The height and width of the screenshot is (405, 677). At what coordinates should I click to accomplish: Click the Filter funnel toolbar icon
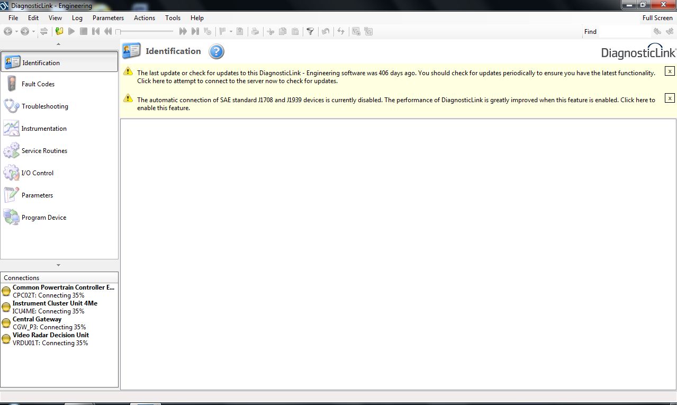[x=310, y=31]
